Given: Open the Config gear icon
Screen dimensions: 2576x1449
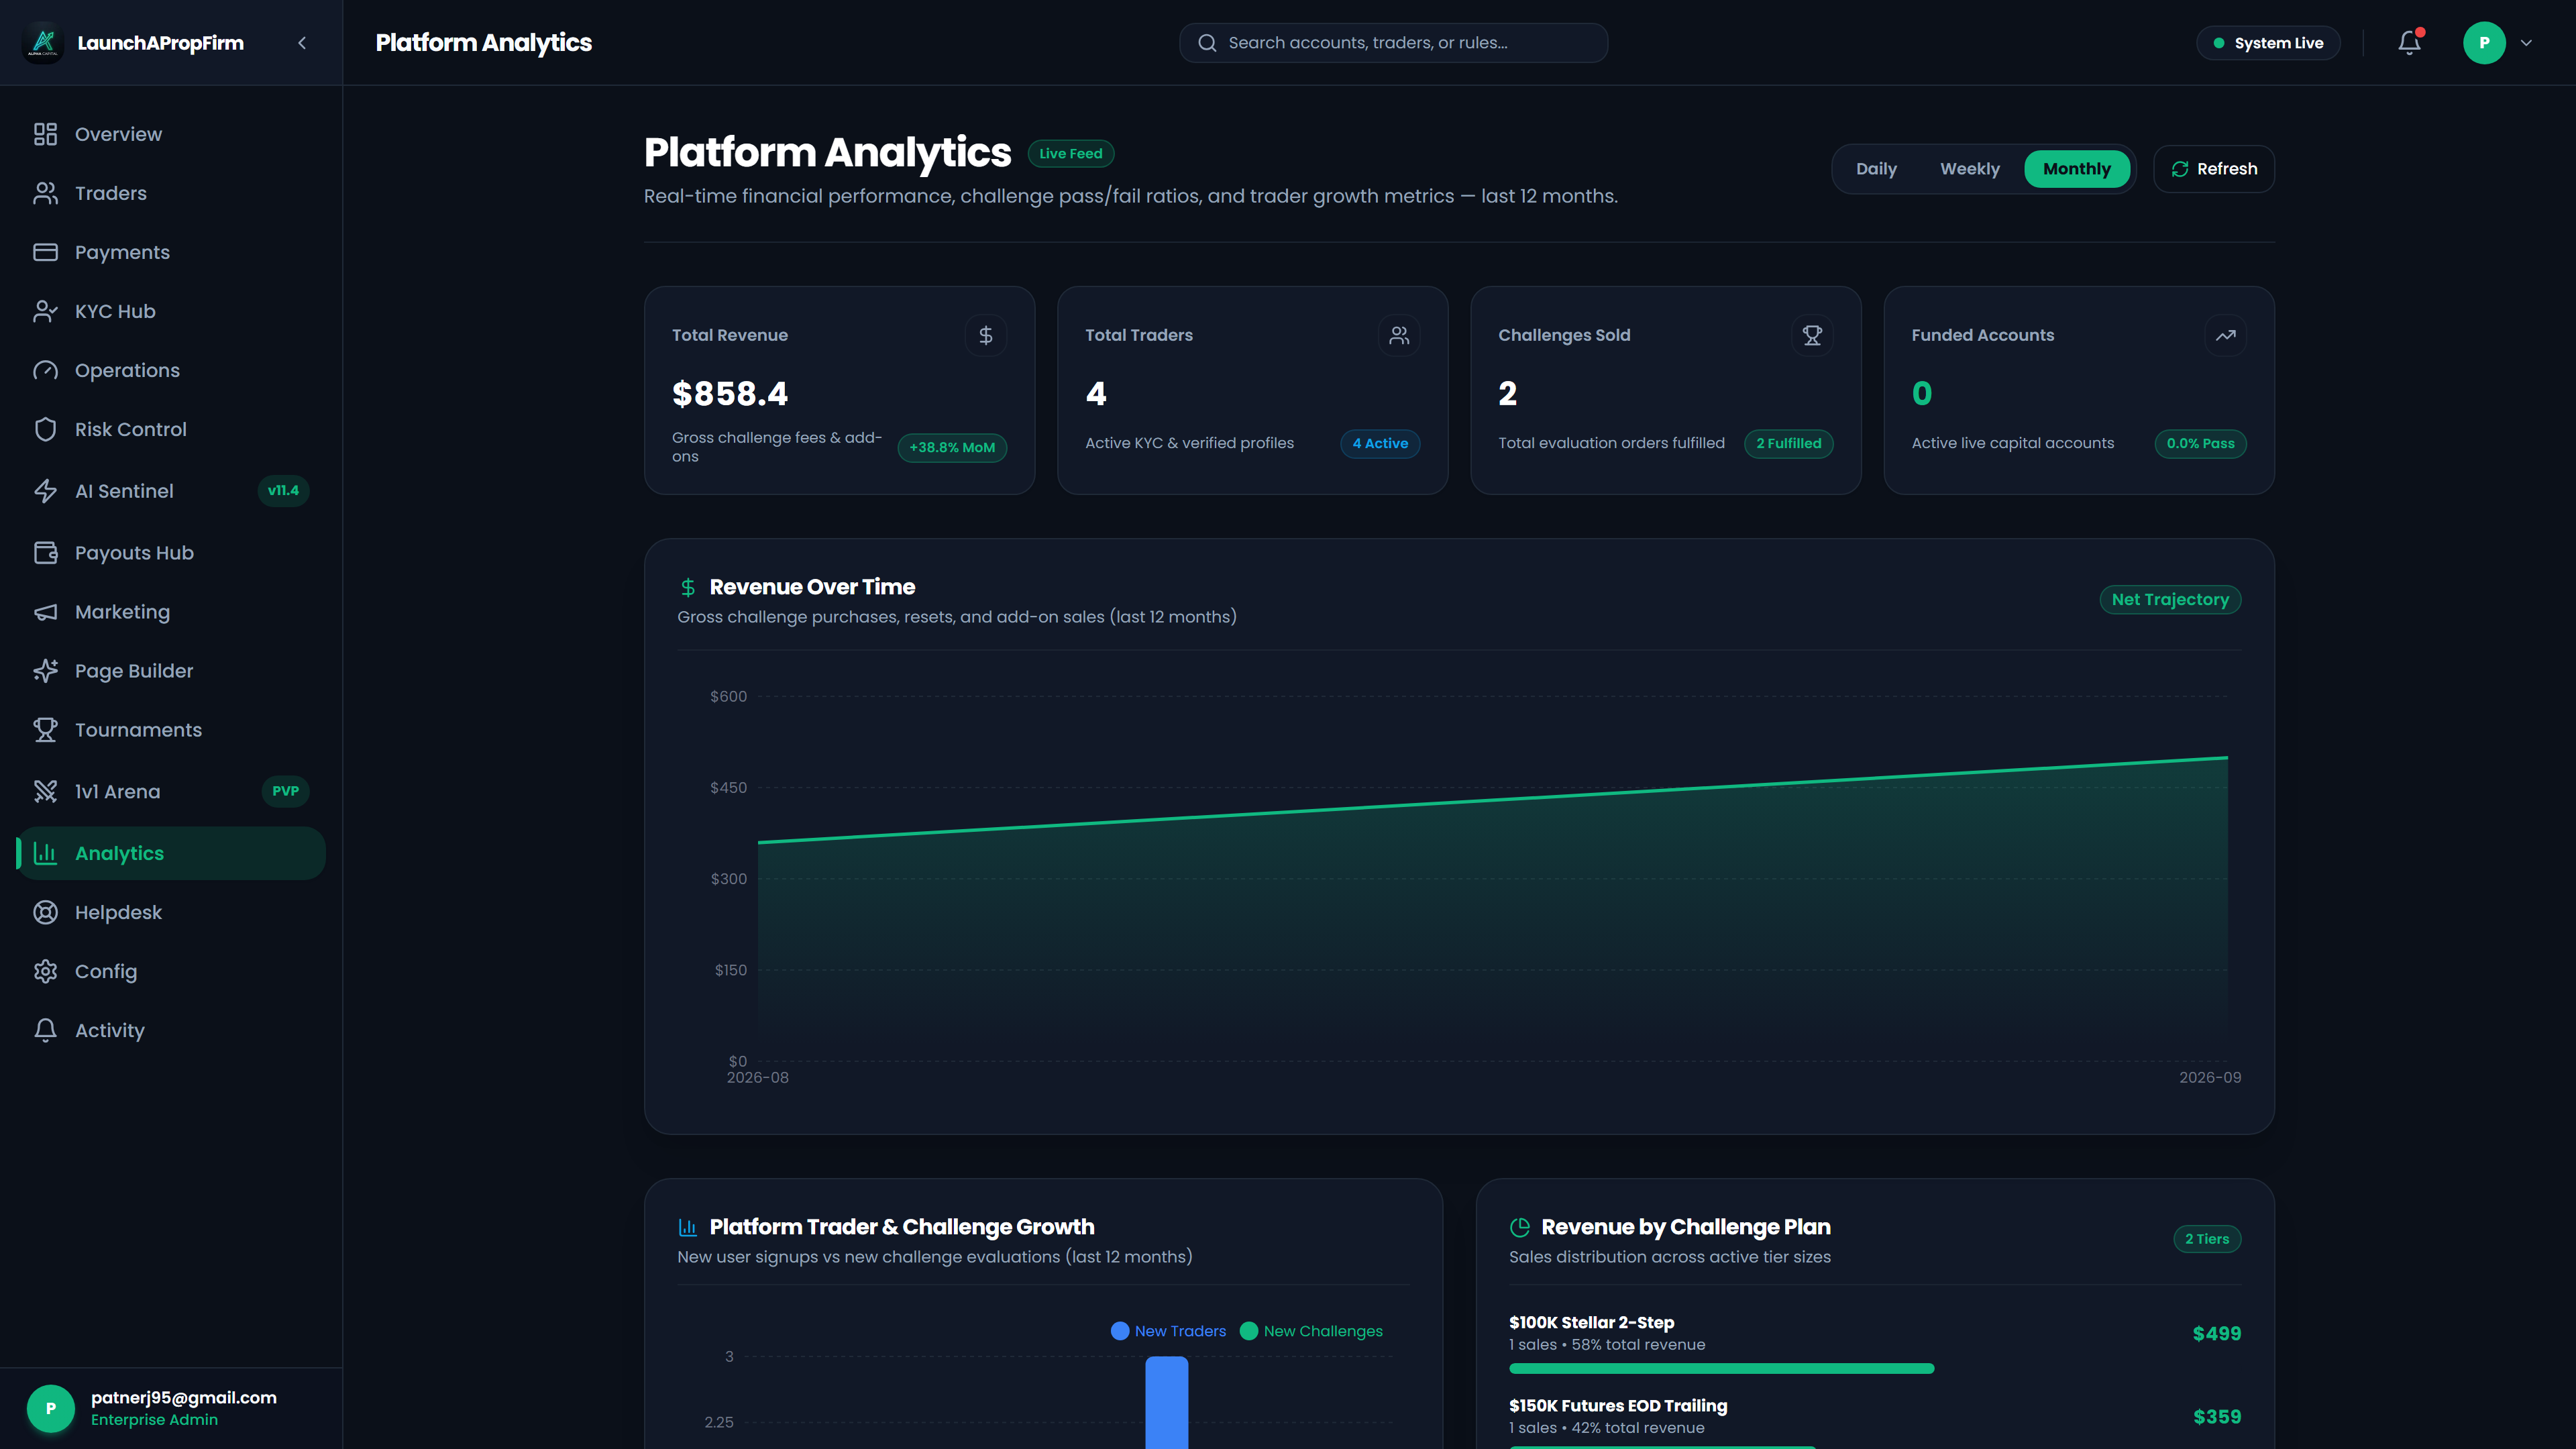Looking at the screenshot, I should (45, 971).
